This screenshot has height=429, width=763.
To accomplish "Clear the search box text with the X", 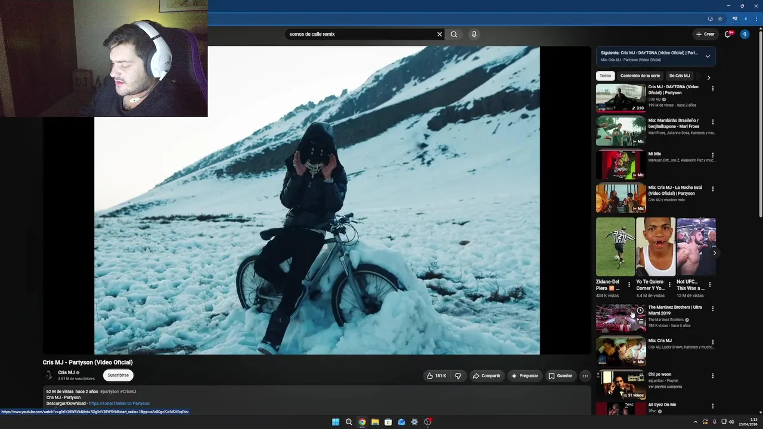I will click(439, 34).
